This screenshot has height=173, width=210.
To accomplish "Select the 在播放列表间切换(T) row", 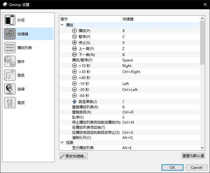I will tap(130, 128).
